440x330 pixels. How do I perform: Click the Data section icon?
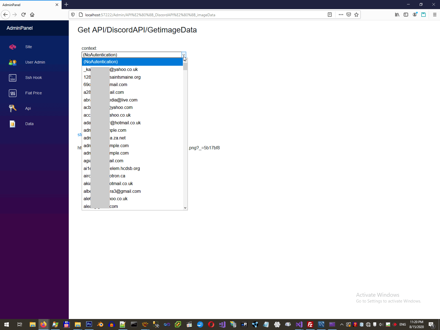(x=13, y=124)
